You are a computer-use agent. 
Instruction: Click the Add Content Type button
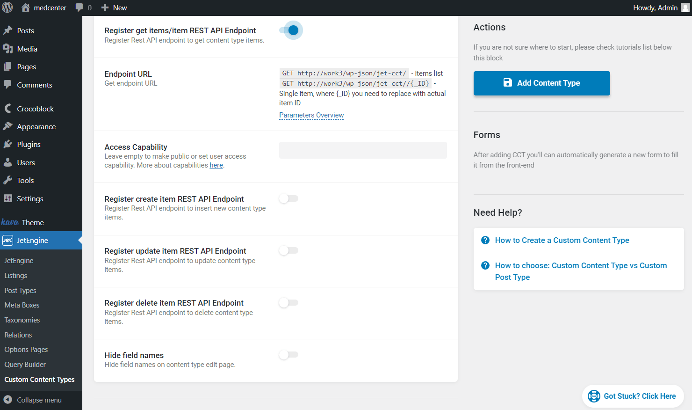click(541, 83)
